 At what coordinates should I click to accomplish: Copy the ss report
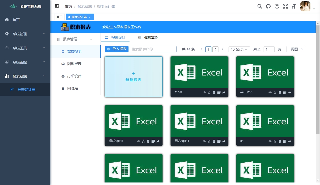[285, 141]
